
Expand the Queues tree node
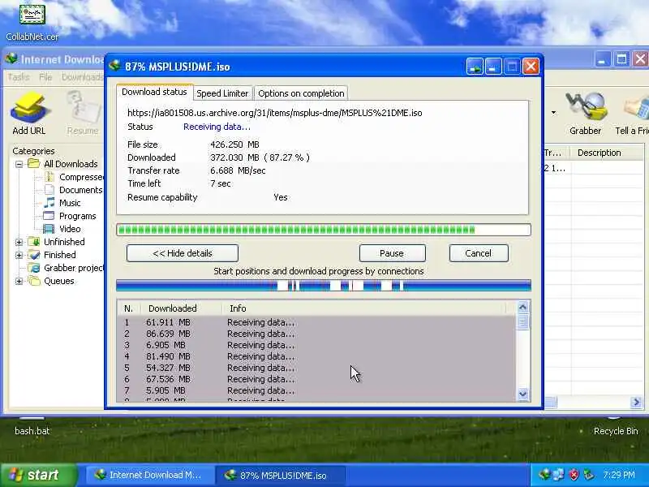19,282
